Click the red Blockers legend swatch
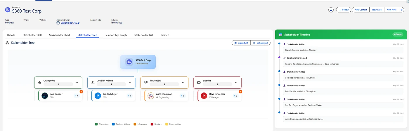The width and height of the screenshot is (409, 131). [152, 124]
